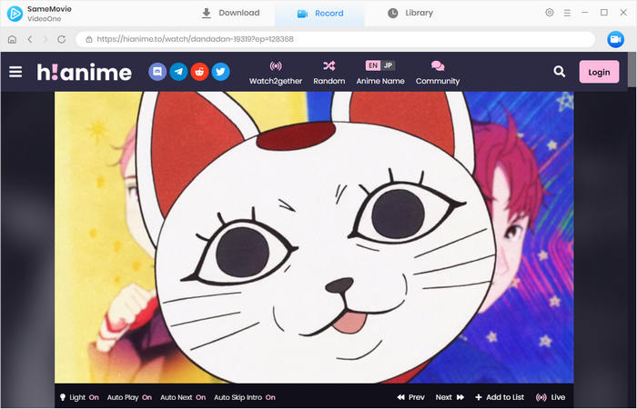This screenshot has height=409, width=637.
Task: Pick a Random anime
Action: (x=329, y=73)
